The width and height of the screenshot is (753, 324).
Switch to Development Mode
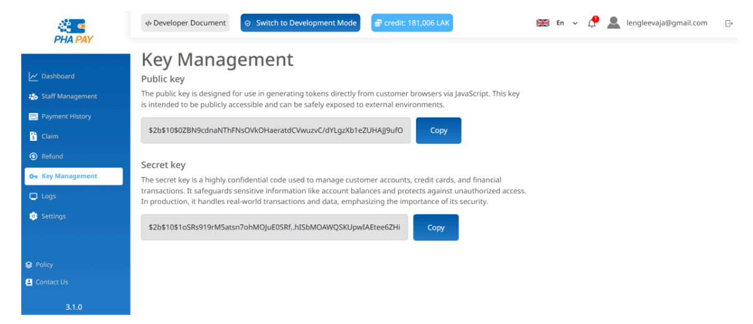pos(300,23)
